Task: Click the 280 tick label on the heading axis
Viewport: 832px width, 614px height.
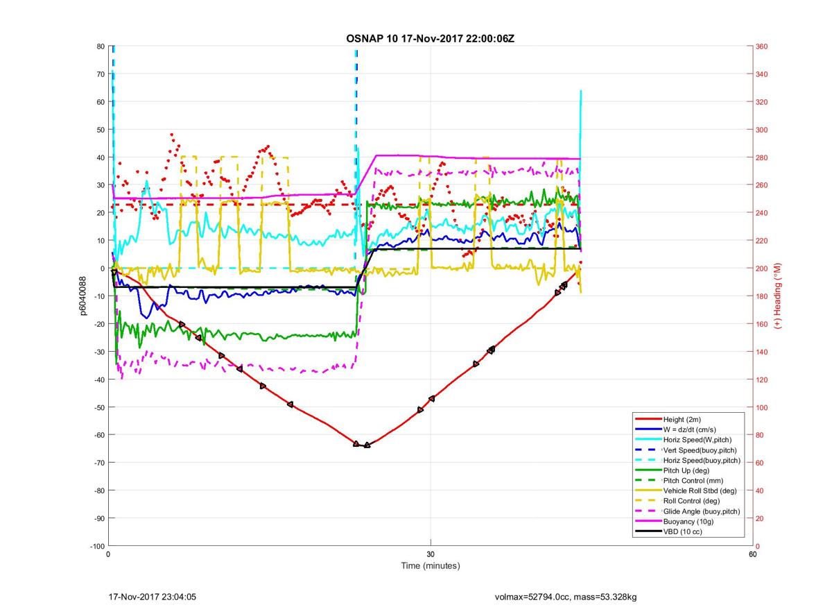Action: point(763,157)
